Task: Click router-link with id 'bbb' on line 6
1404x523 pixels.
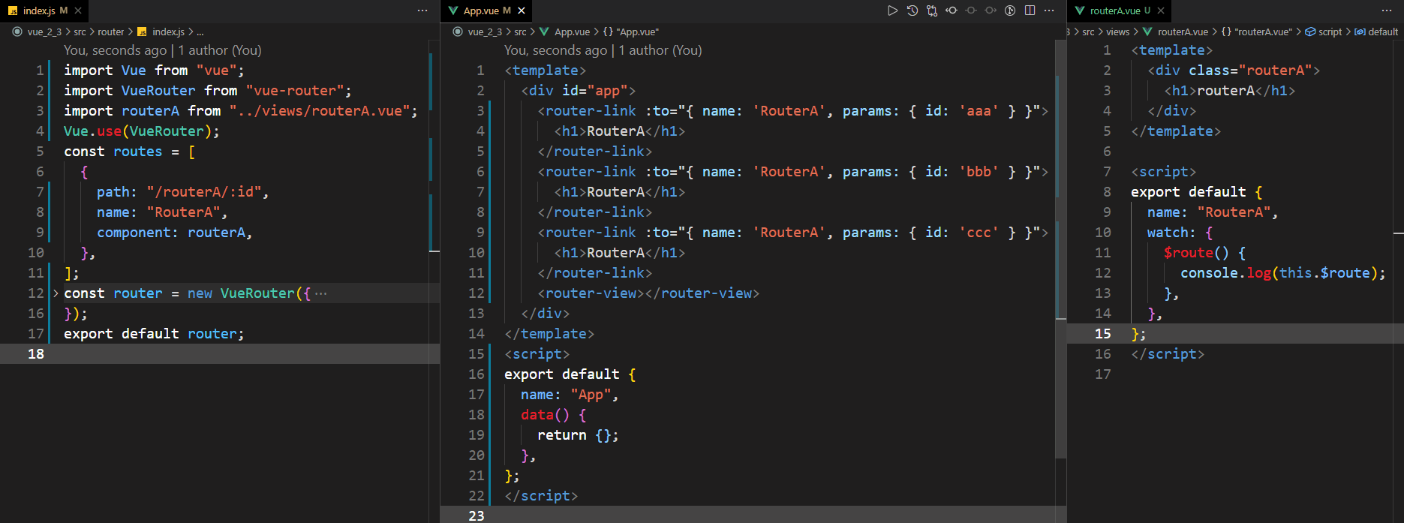Action: point(792,172)
